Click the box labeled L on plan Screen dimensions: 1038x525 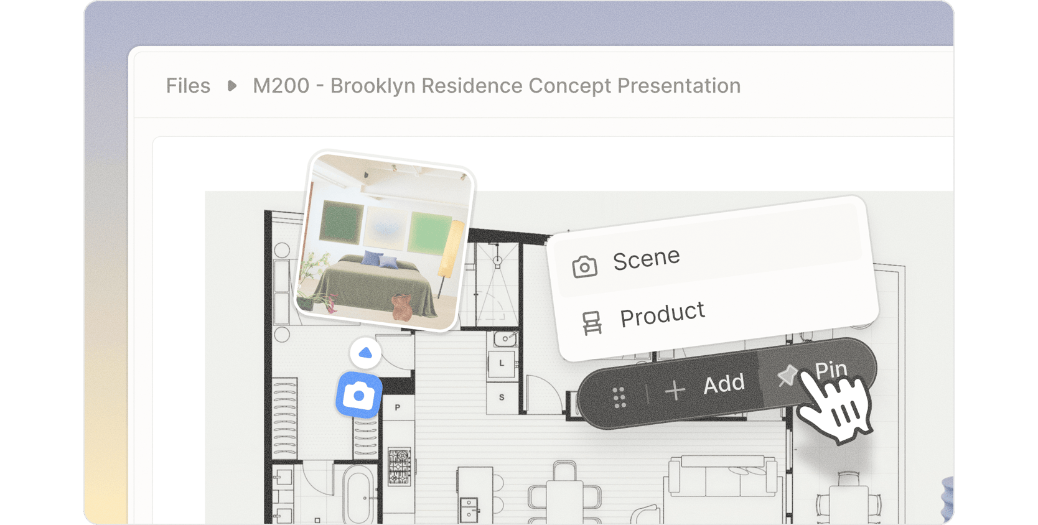[502, 363]
